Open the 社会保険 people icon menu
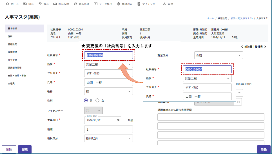This screenshot has width=272, height=154. click(x=55, y=4)
